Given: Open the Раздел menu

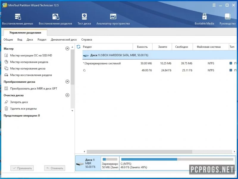Looking at the screenshot, I should [x=42, y=40].
